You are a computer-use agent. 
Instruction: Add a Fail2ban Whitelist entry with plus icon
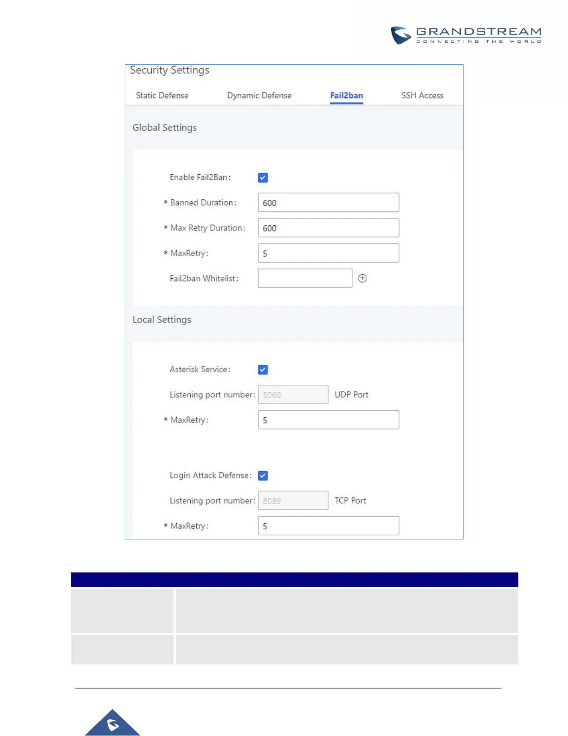(x=362, y=278)
